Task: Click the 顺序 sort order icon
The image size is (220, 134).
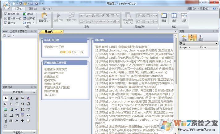Action: pos(201,37)
